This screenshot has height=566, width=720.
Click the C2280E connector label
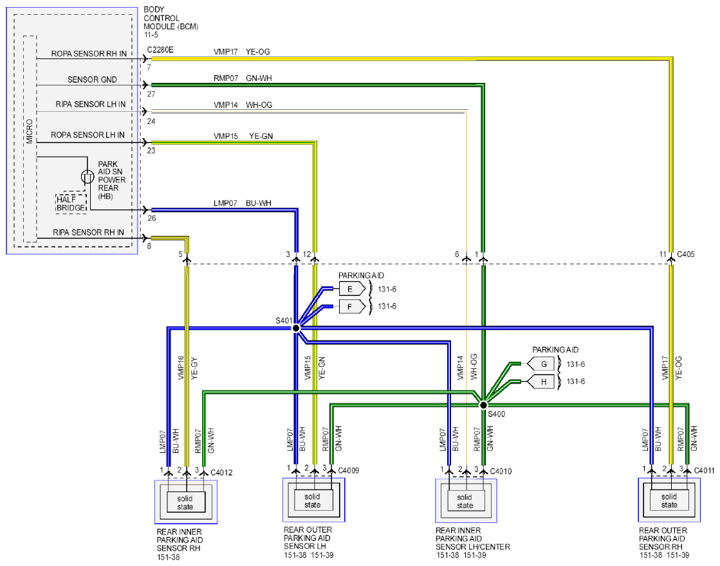click(160, 49)
